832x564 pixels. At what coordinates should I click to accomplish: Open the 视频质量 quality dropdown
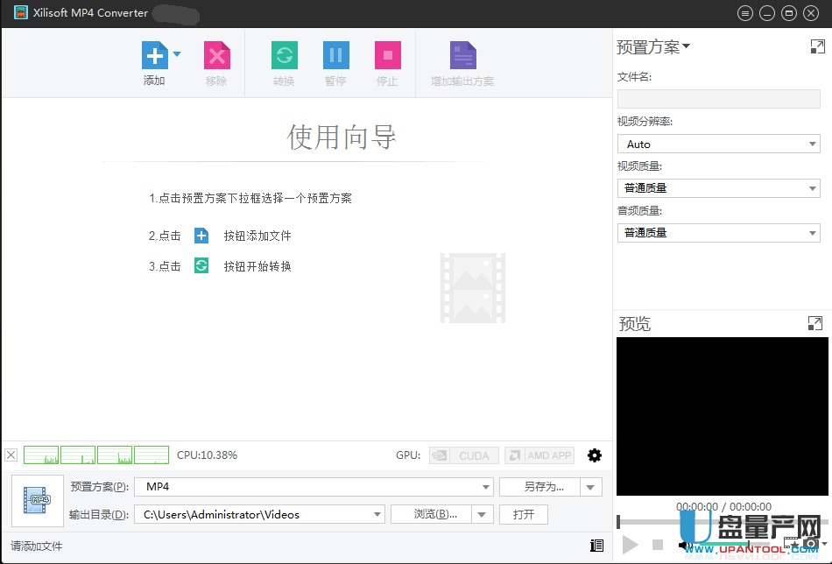pos(813,187)
